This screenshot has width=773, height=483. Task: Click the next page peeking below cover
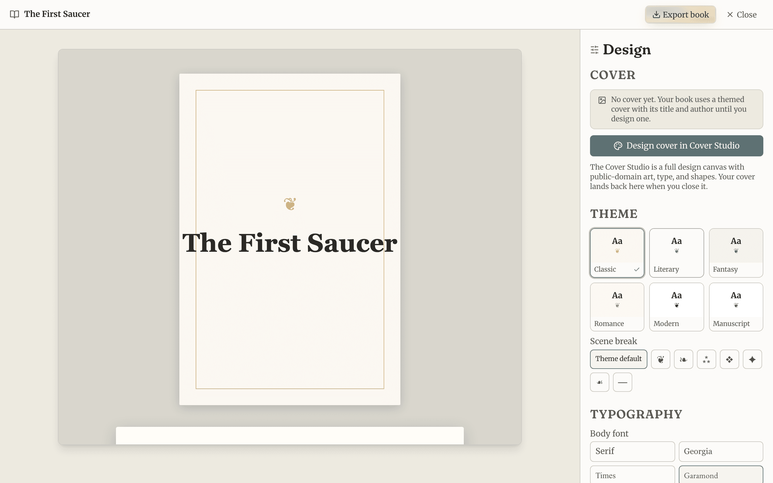click(x=290, y=435)
